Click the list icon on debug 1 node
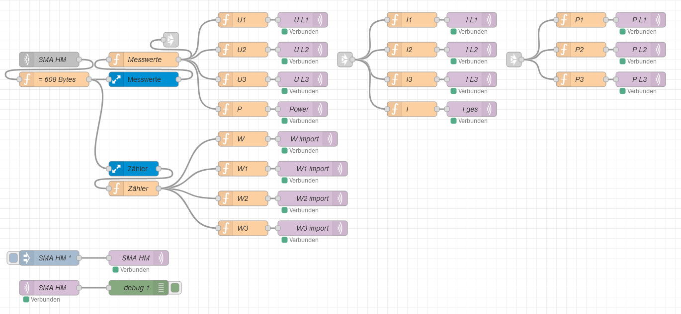The image size is (681, 314). pyautogui.click(x=161, y=288)
